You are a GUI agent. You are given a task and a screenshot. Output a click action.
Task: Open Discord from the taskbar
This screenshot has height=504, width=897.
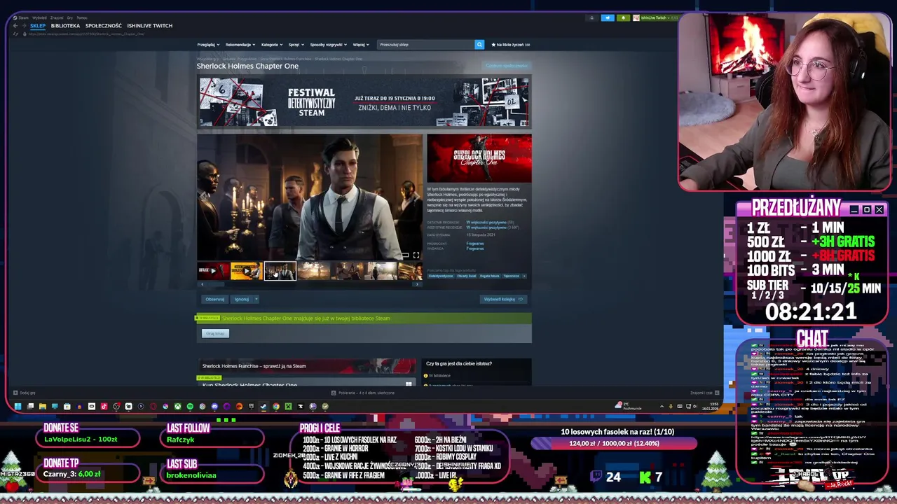click(214, 406)
